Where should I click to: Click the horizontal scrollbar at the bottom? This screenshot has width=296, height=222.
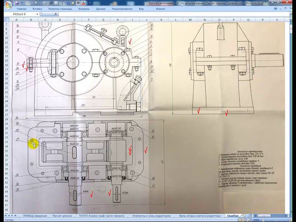pos(271,216)
